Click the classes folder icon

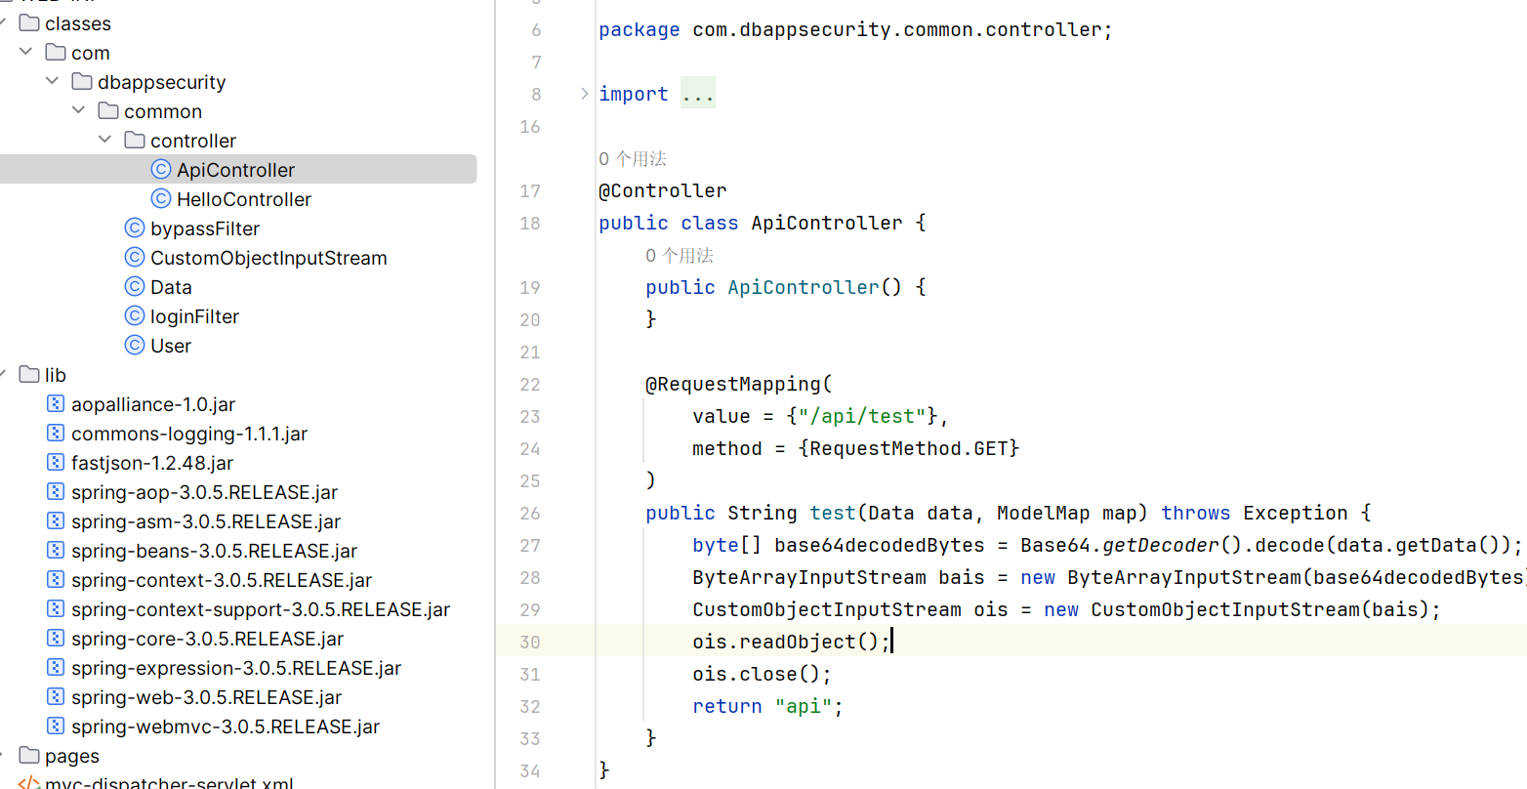(29, 22)
